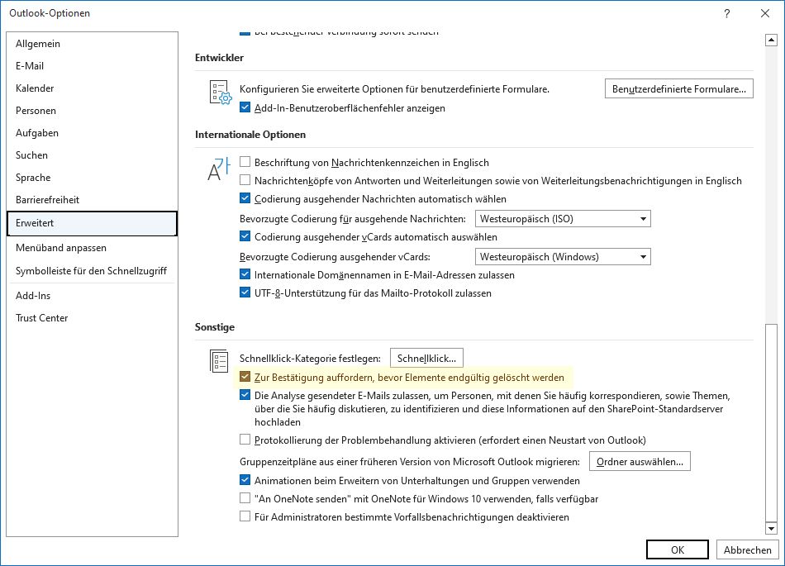785x566 pixels.
Task: Enable Protokollierung der Problembehandlung aktivieren
Action: [245, 440]
